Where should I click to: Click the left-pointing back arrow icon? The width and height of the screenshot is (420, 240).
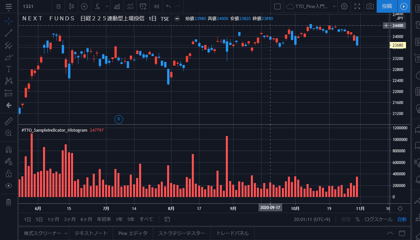click(9, 105)
